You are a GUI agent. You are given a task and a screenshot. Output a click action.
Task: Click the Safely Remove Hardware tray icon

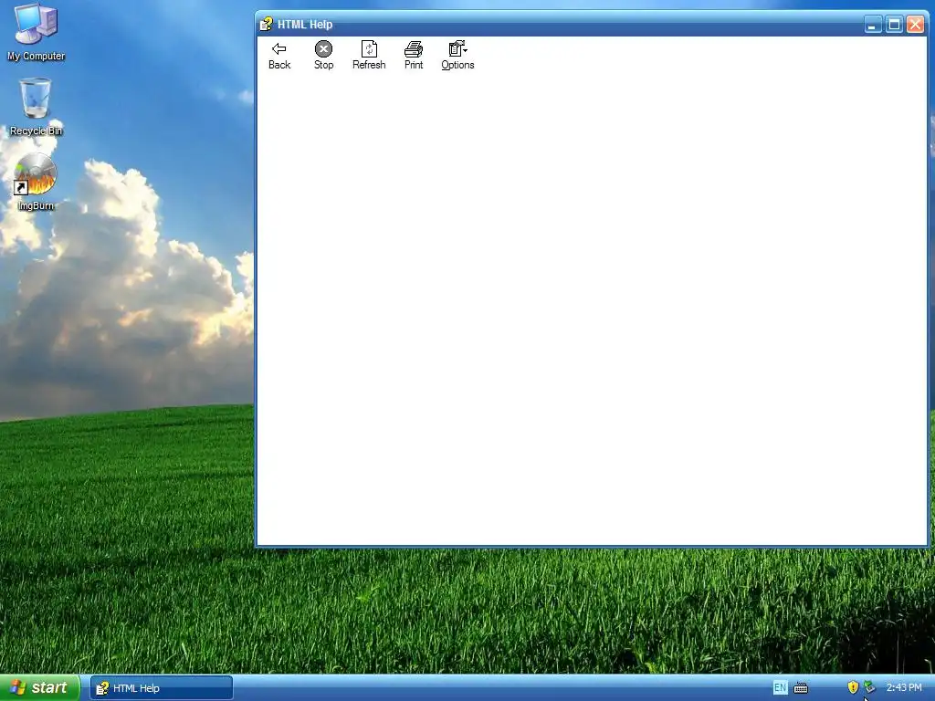pos(869,687)
